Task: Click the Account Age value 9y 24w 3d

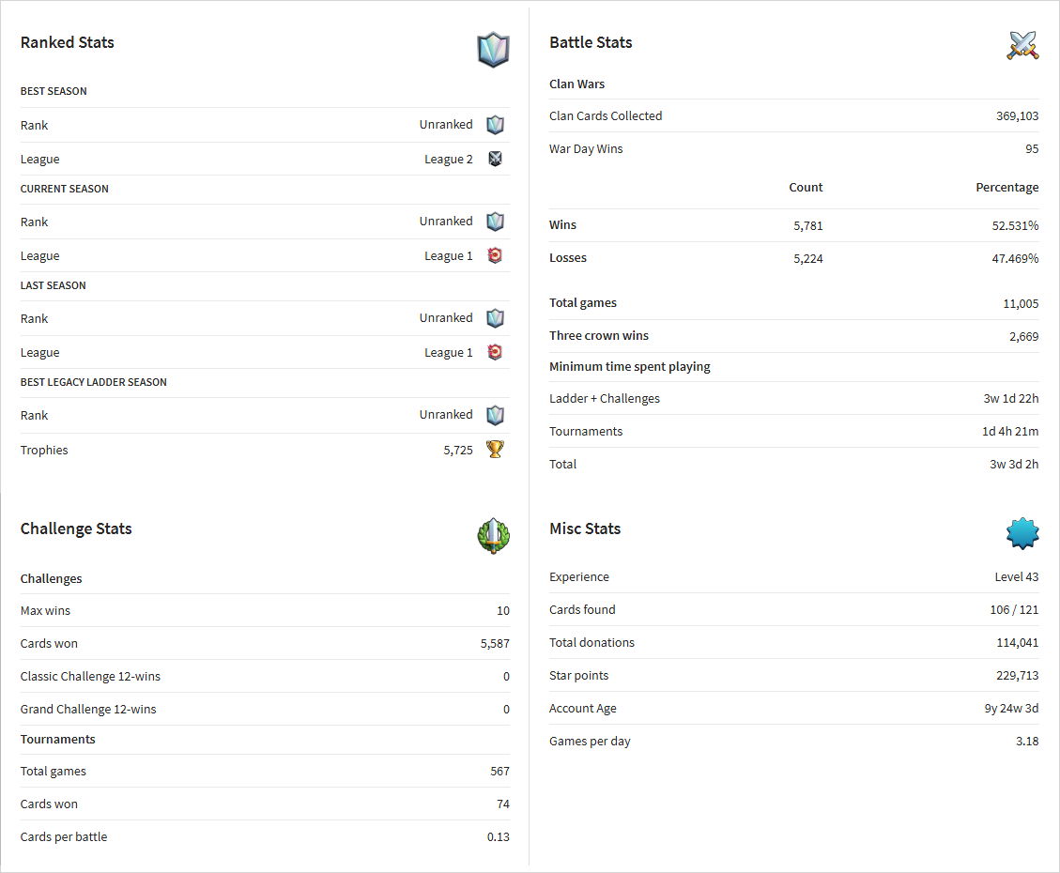Action: (1011, 708)
